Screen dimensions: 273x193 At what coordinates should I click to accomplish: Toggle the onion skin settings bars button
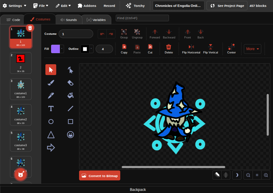tap(226, 175)
